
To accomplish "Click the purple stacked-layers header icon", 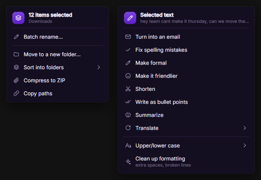I will coord(18,18).
